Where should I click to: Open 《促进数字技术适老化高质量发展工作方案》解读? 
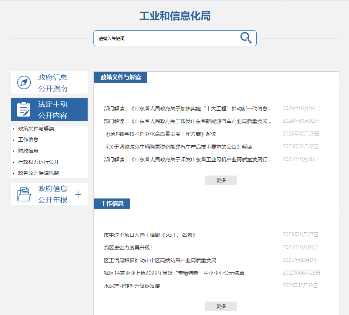click(160, 134)
